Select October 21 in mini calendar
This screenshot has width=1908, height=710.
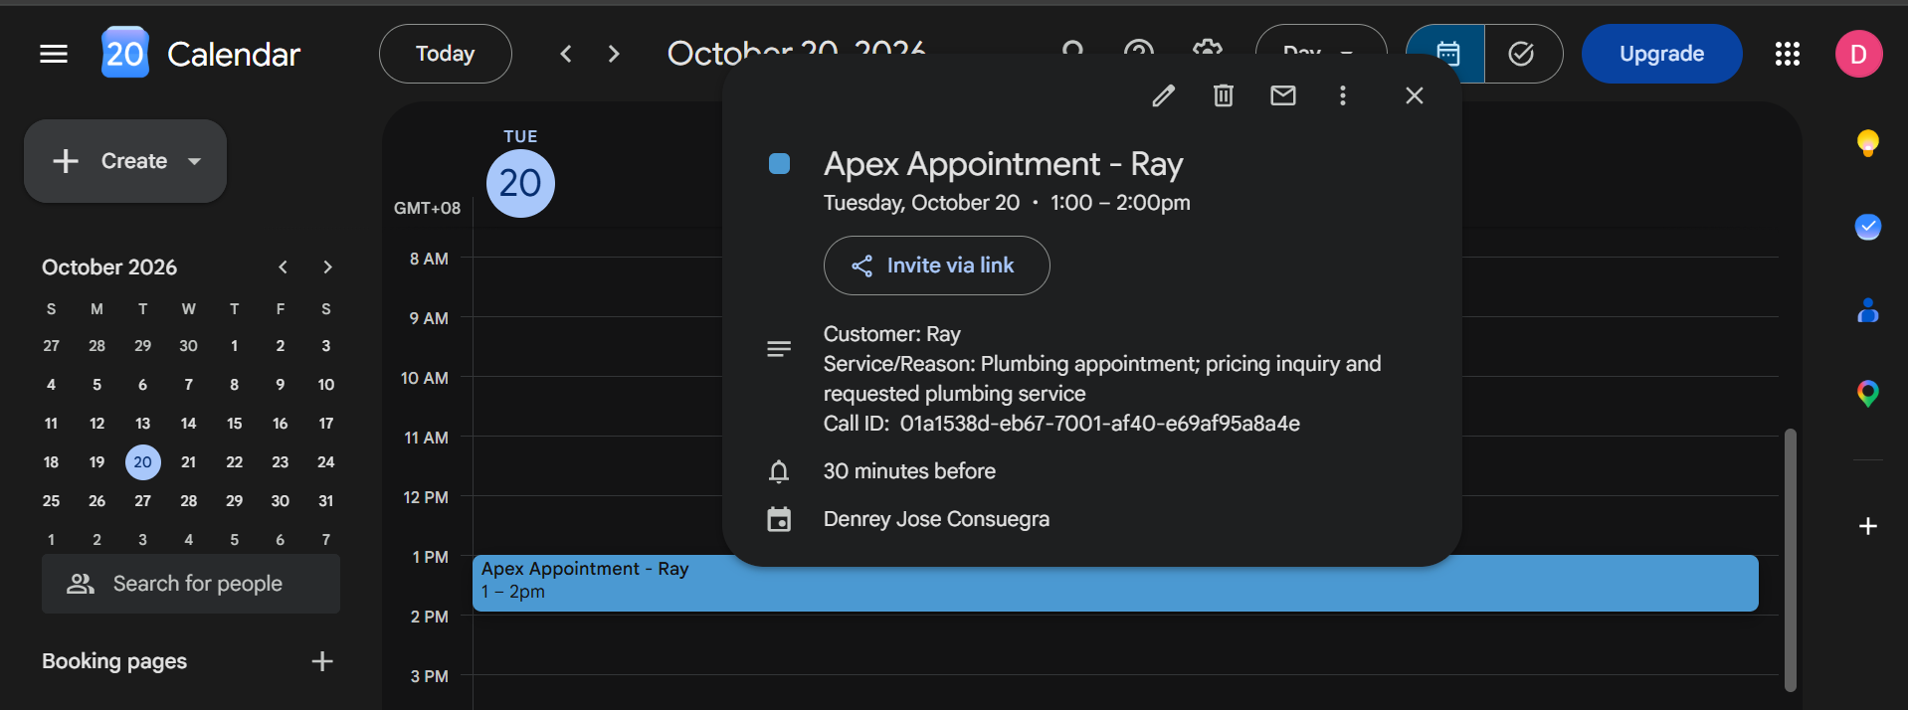click(x=189, y=462)
